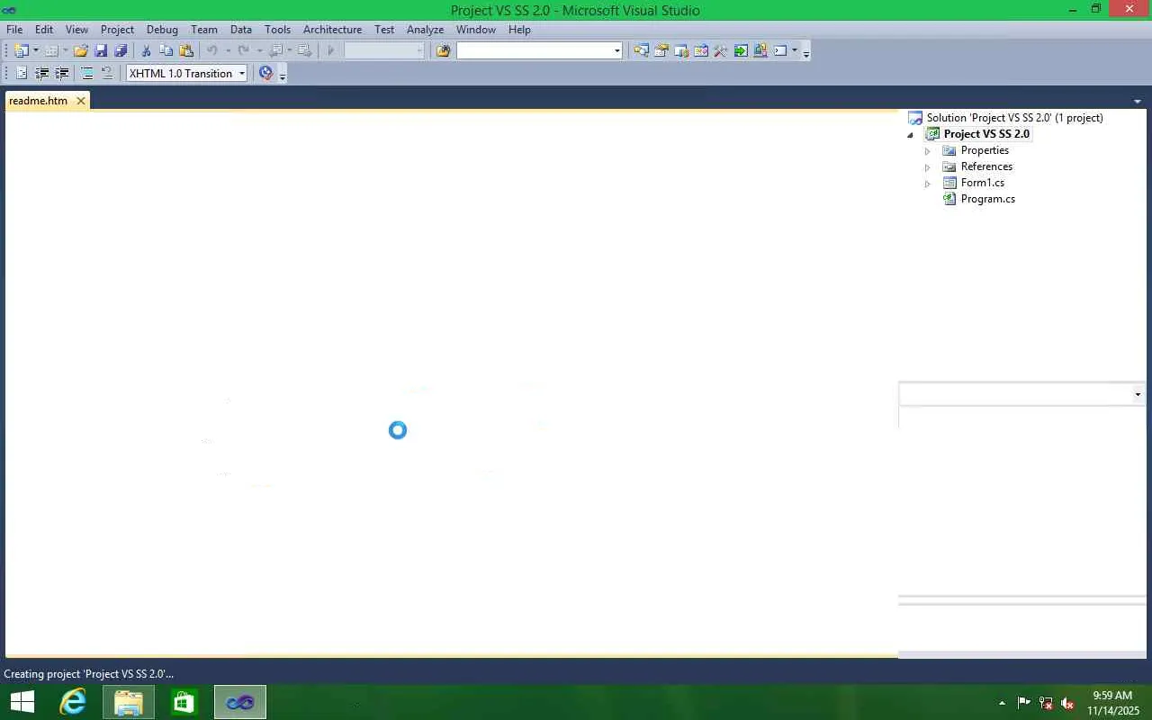Open the Find combo box dropdown arrow
This screenshot has height=720, width=1152.
[617, 51]
